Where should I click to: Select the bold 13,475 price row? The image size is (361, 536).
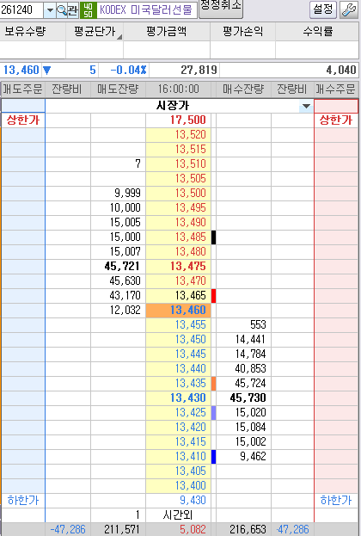tap(178, 267)
